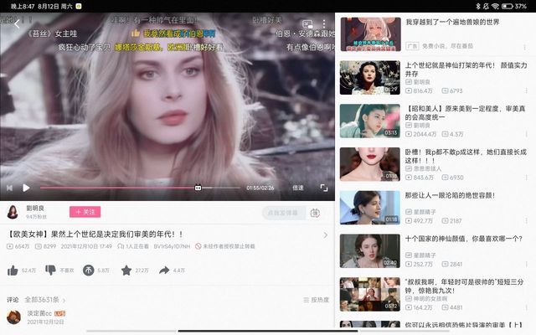
Task: Click the 654万 play count
Action: click(x=18, y=246)
